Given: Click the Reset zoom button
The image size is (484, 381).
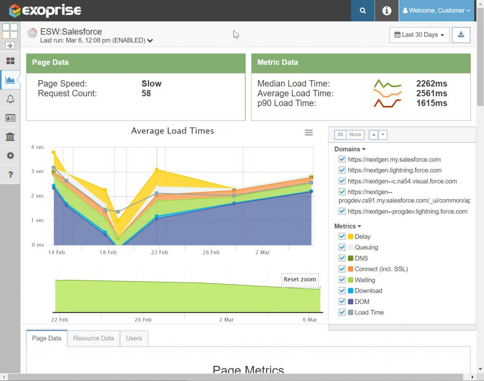Looking at the screenshot, I should pos(300,279).
